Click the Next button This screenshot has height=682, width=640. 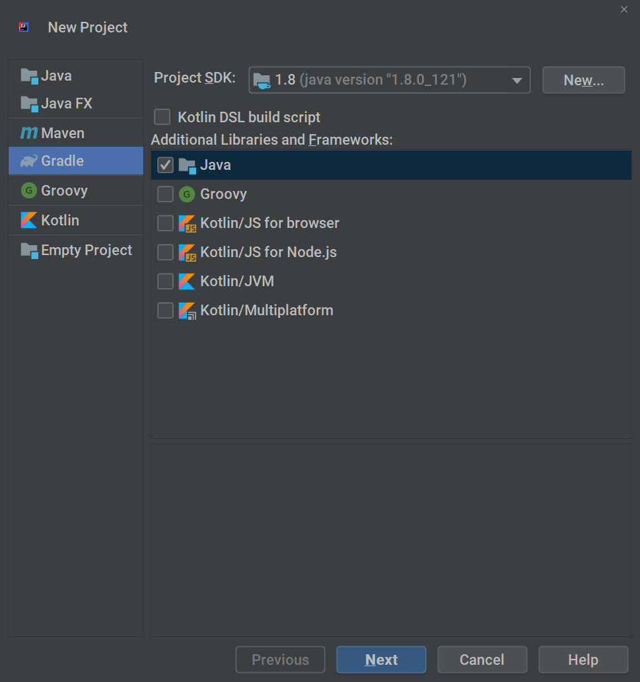pos(381,660)
